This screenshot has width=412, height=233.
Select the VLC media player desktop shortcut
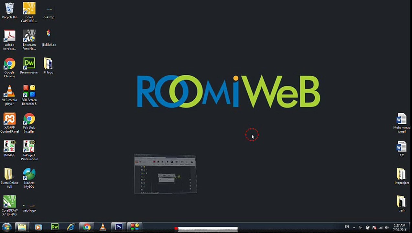[9, 95]
